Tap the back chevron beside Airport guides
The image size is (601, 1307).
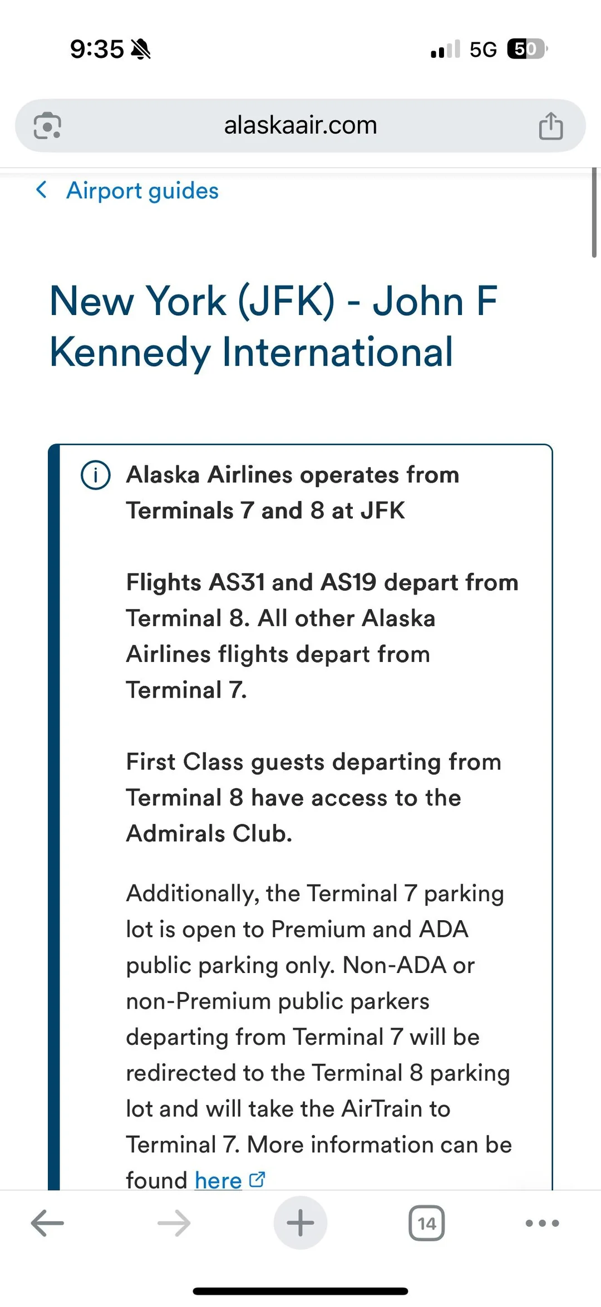point(42,190)
